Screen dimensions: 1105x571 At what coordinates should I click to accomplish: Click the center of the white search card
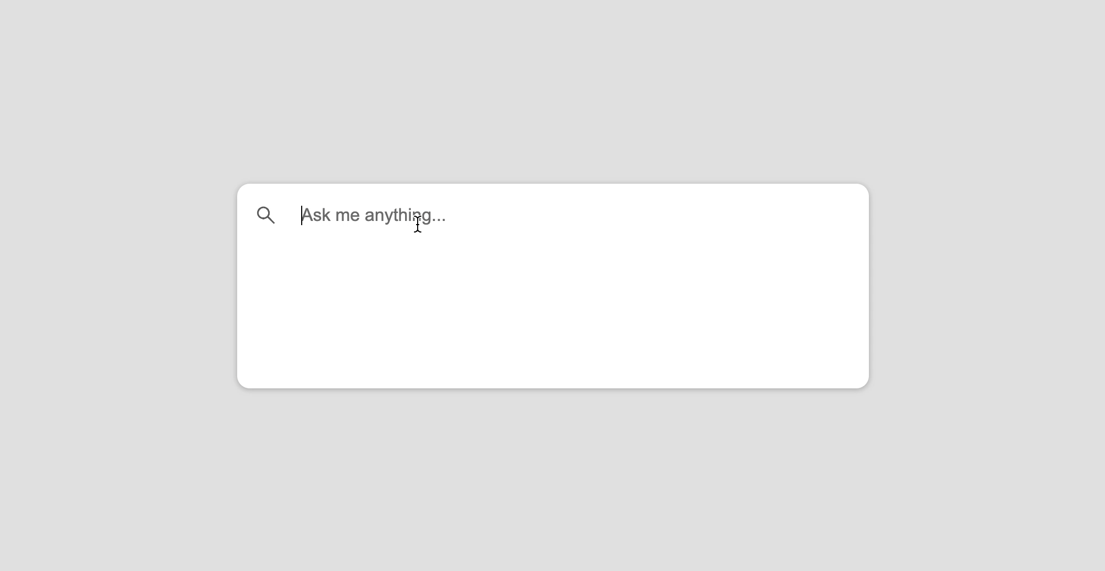point(553,286)
